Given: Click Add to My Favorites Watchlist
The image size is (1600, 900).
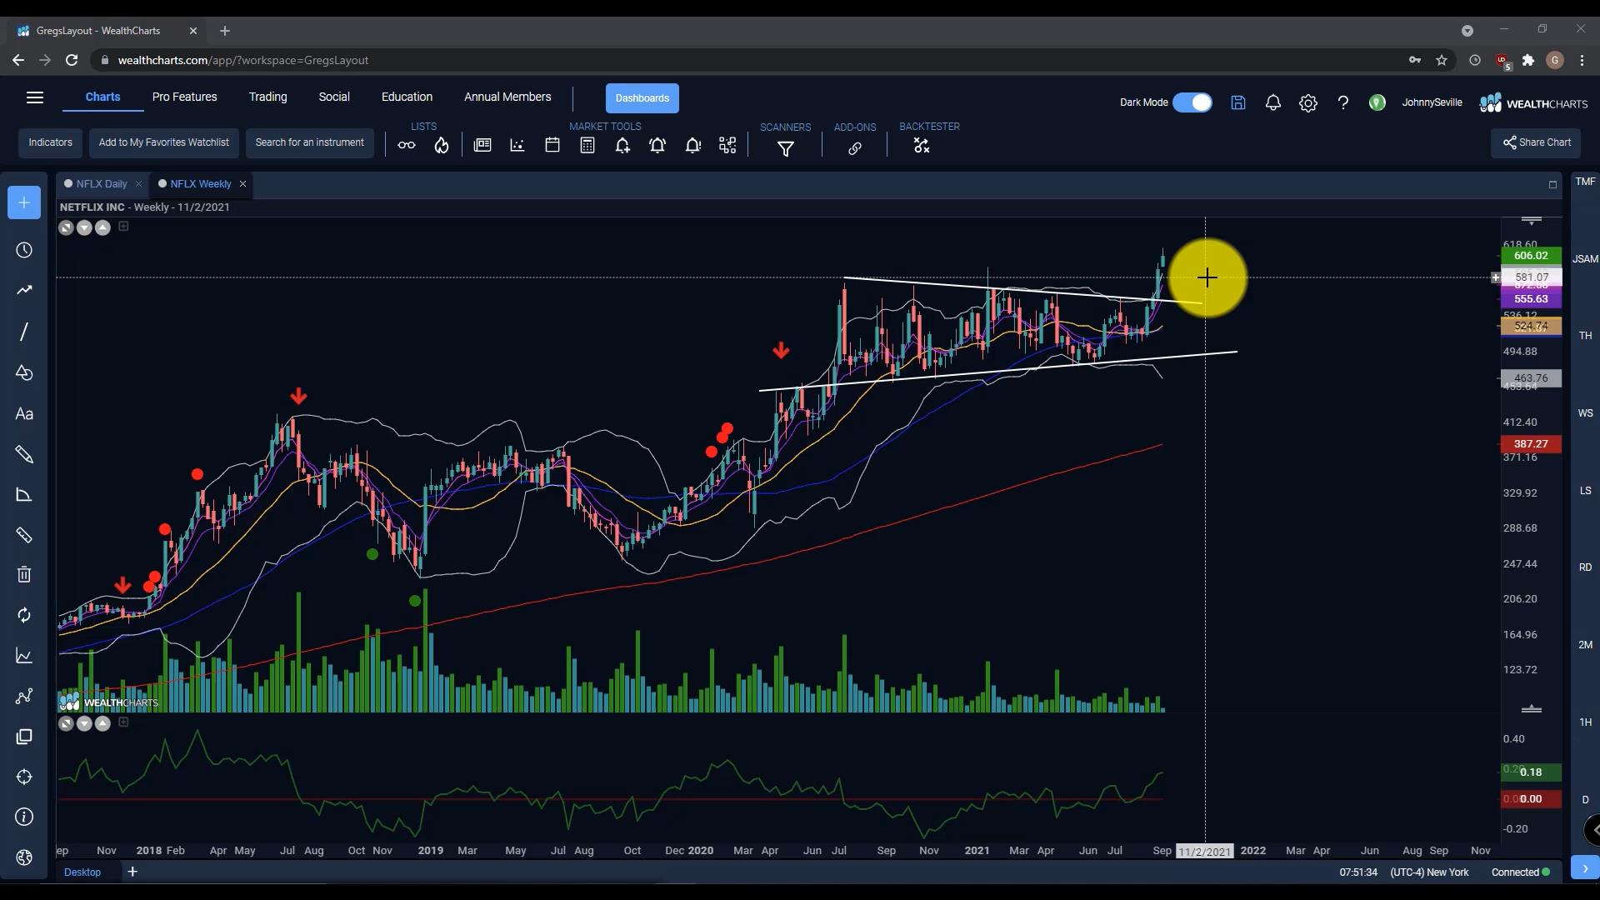Looking at the screenshot, I should tap(164, 142).
